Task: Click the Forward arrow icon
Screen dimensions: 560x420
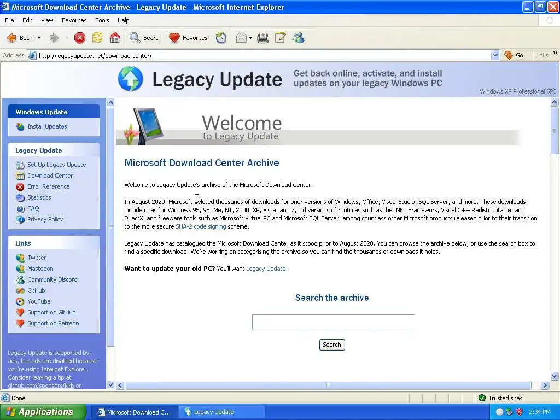Action: pos(54,38)
